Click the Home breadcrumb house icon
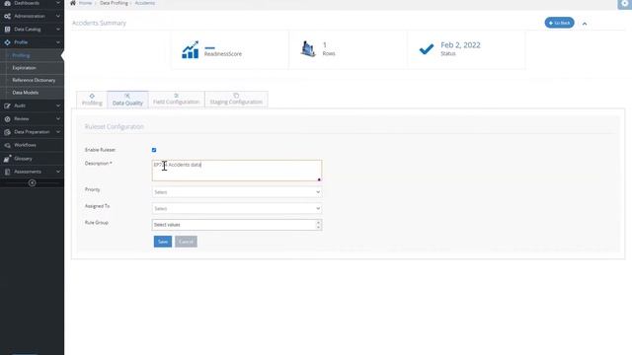Image resolution: width=632 pixels, height=355 pixels. click(73, 3)
